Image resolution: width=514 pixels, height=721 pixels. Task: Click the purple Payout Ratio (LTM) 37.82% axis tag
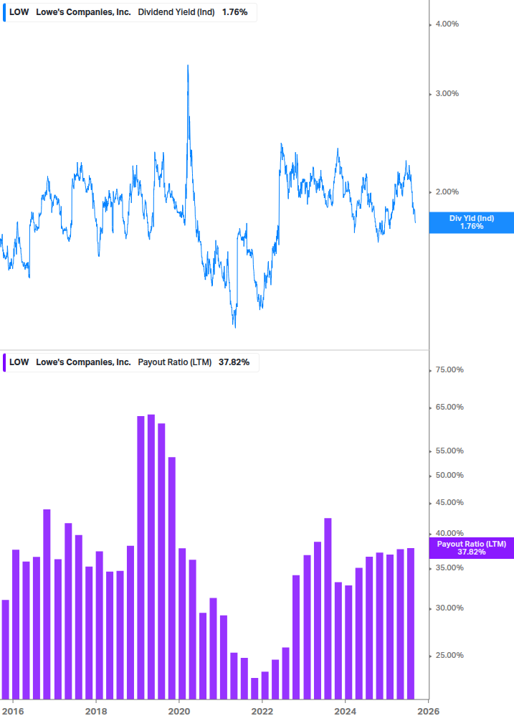tap(472, 548)
